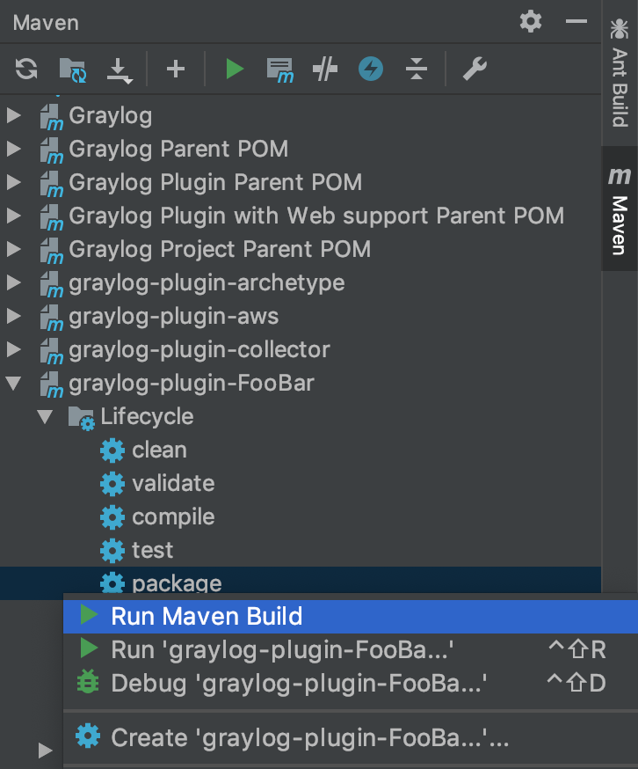Click gear icon beside compile goal

pyautogui.click(x=112, y=516)
